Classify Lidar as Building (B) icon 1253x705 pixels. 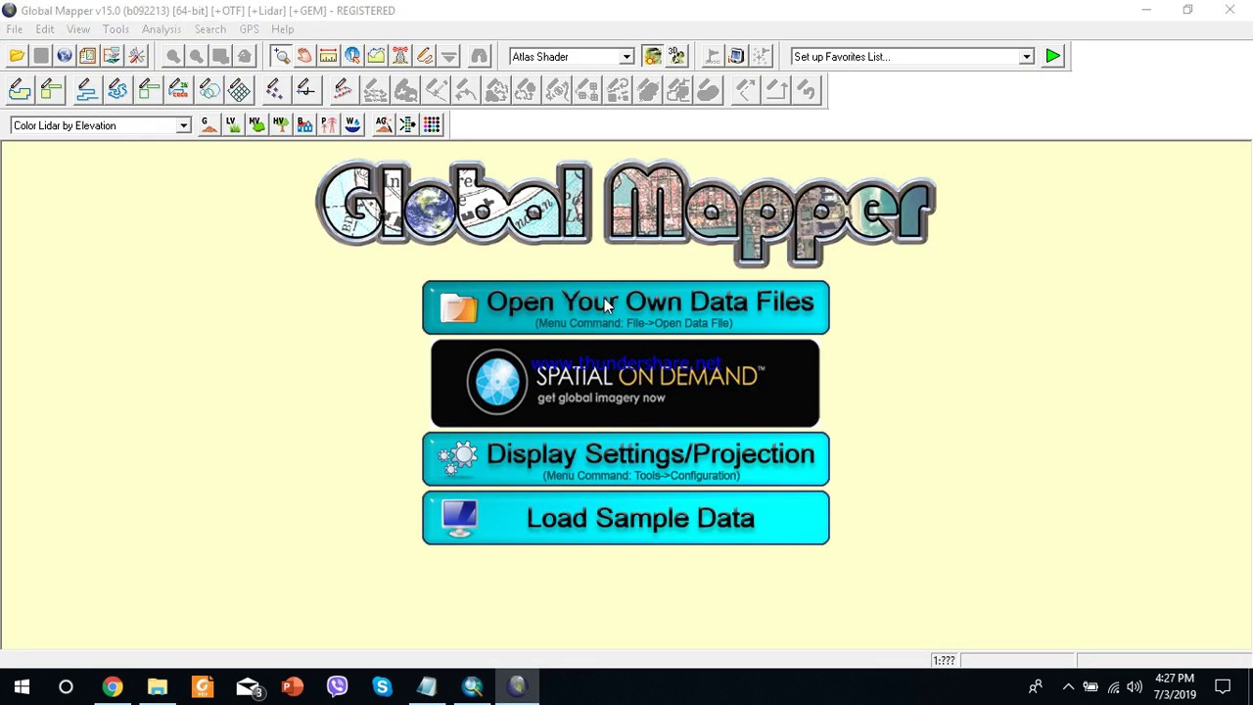[304, 124]
